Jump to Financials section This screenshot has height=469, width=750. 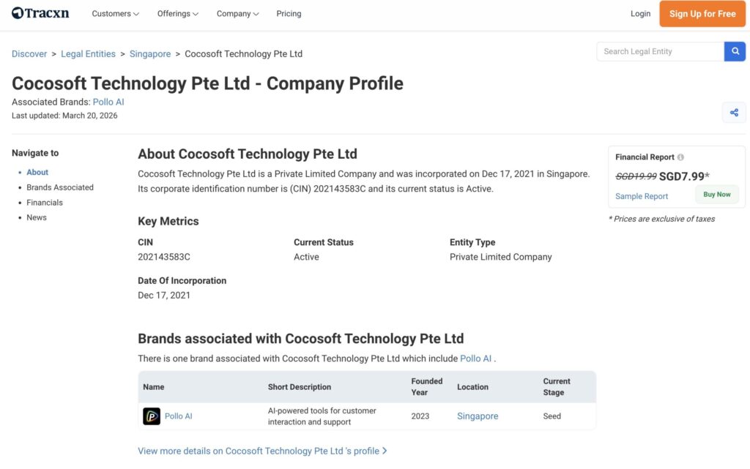(x=45, y=203)
